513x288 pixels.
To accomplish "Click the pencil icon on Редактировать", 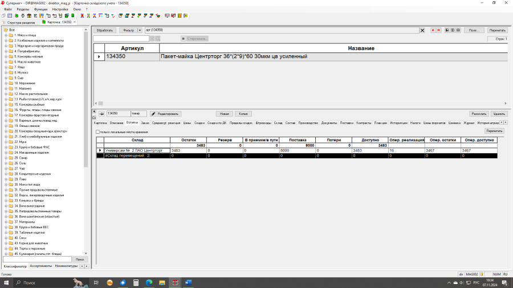I will (153, 114).
